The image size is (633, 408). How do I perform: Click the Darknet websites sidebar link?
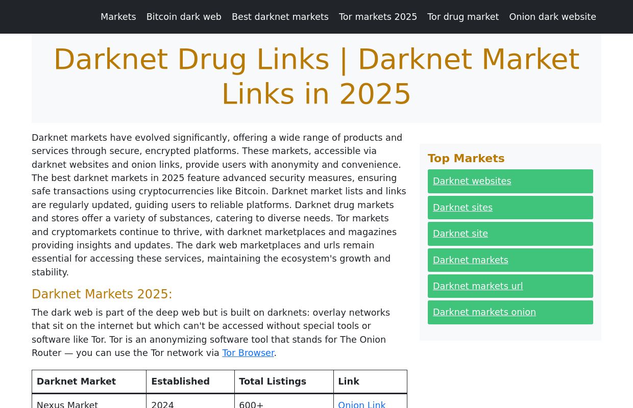coord(472,181)
